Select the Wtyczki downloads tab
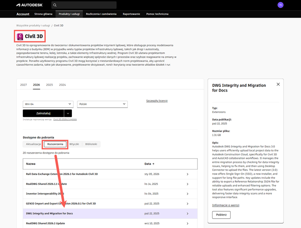The width and height of the screenshot is (301, 228). tap(74, 144)
